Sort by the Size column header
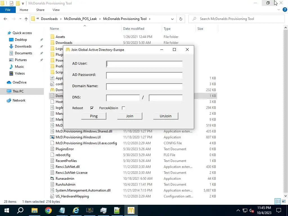The height and width of the screenshot is (216, 288). coord(200,29)
